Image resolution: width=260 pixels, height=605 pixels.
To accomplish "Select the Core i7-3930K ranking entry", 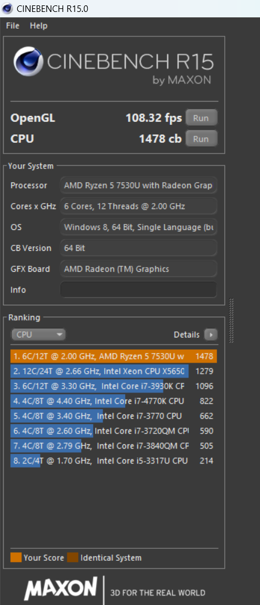I will click(114, 386).
